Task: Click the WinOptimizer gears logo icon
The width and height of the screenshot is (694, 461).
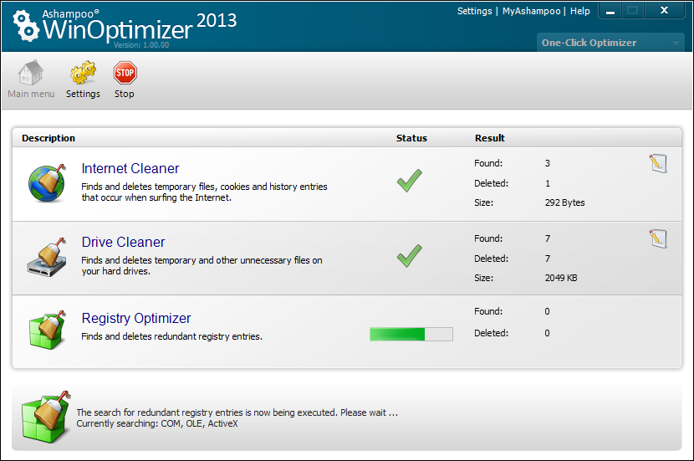Action: [x=26, y=26]
